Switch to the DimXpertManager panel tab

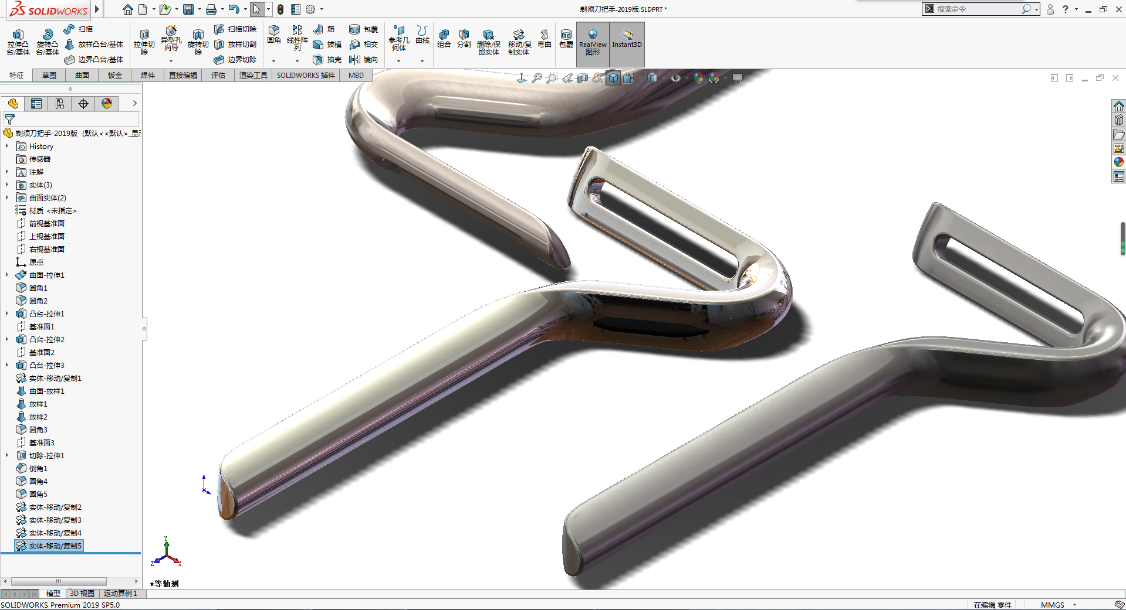tap(83, 104)
